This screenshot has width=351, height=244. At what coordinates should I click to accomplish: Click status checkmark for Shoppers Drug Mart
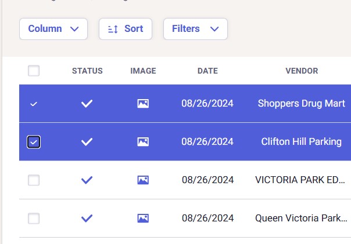click(87, 104)
